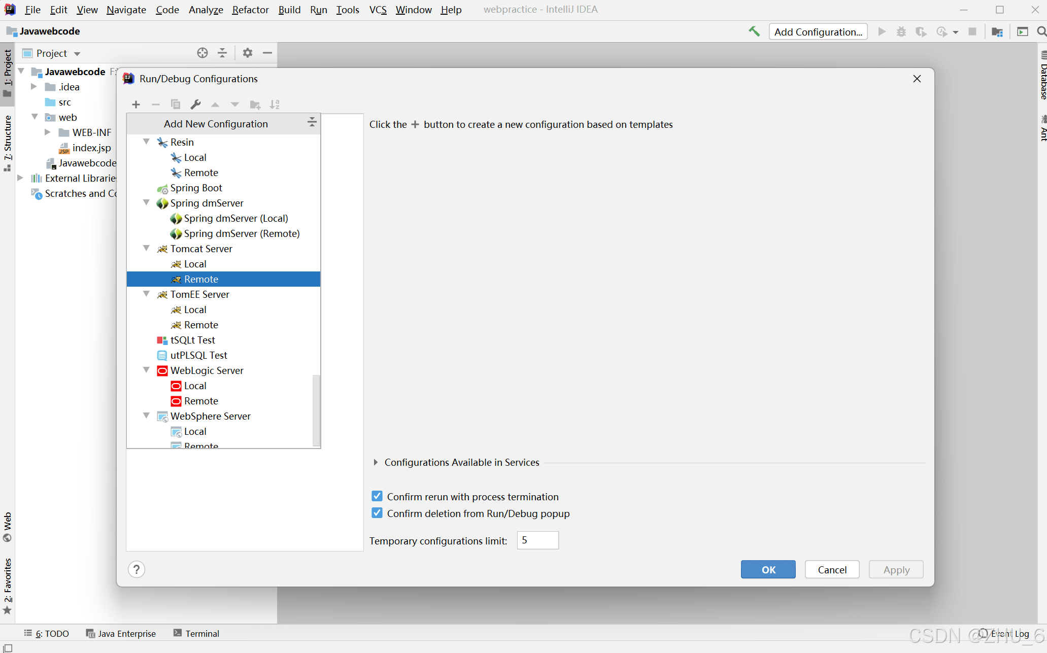Click the Debug bug icon in toolbar
Viewport: 1047px width, 653px height.
coord(901,31)
